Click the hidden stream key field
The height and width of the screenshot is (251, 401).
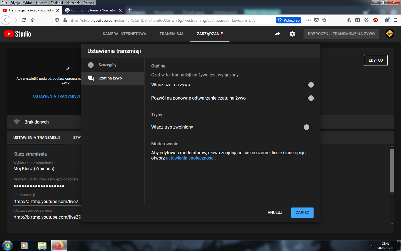click(x=47, y=186)
